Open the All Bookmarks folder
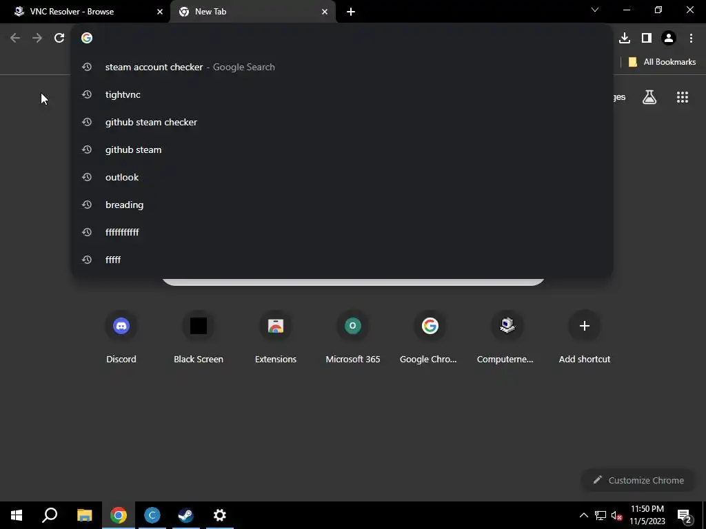 662,62
